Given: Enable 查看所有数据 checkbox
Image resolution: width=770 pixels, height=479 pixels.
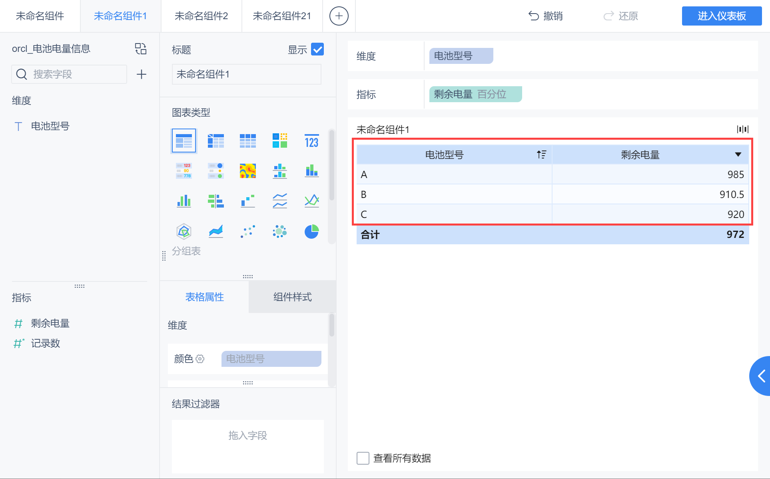Looking at the screenshot, I should click(x=363, y=458).
